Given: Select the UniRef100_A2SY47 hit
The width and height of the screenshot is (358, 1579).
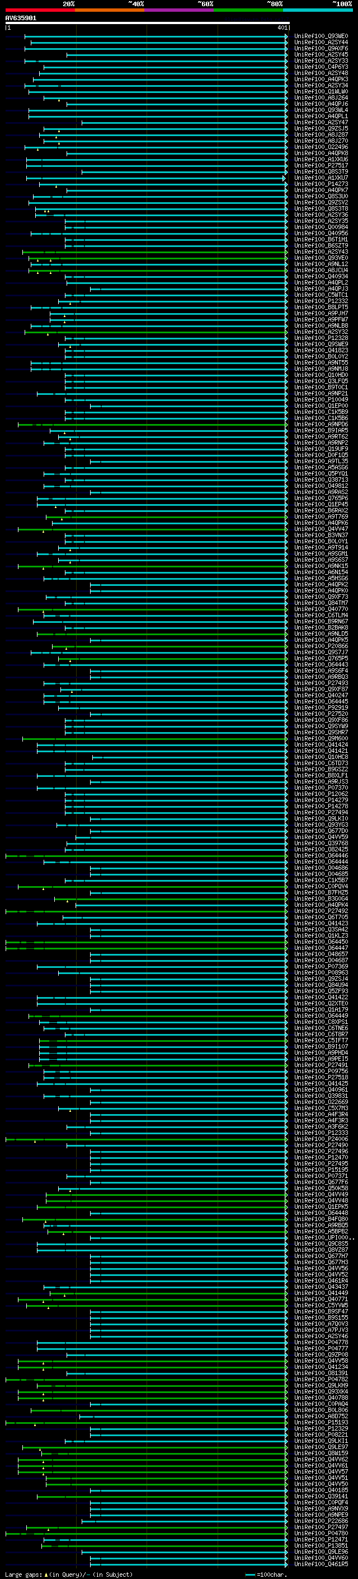Looking at the screenshot, I should point(321,123).
